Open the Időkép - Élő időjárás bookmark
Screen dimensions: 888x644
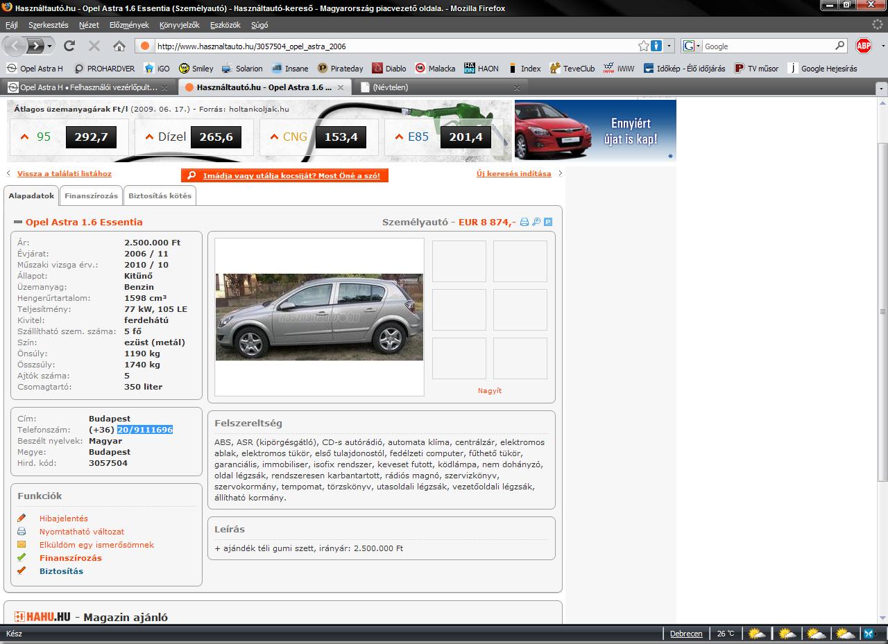[x=684, y=69]
